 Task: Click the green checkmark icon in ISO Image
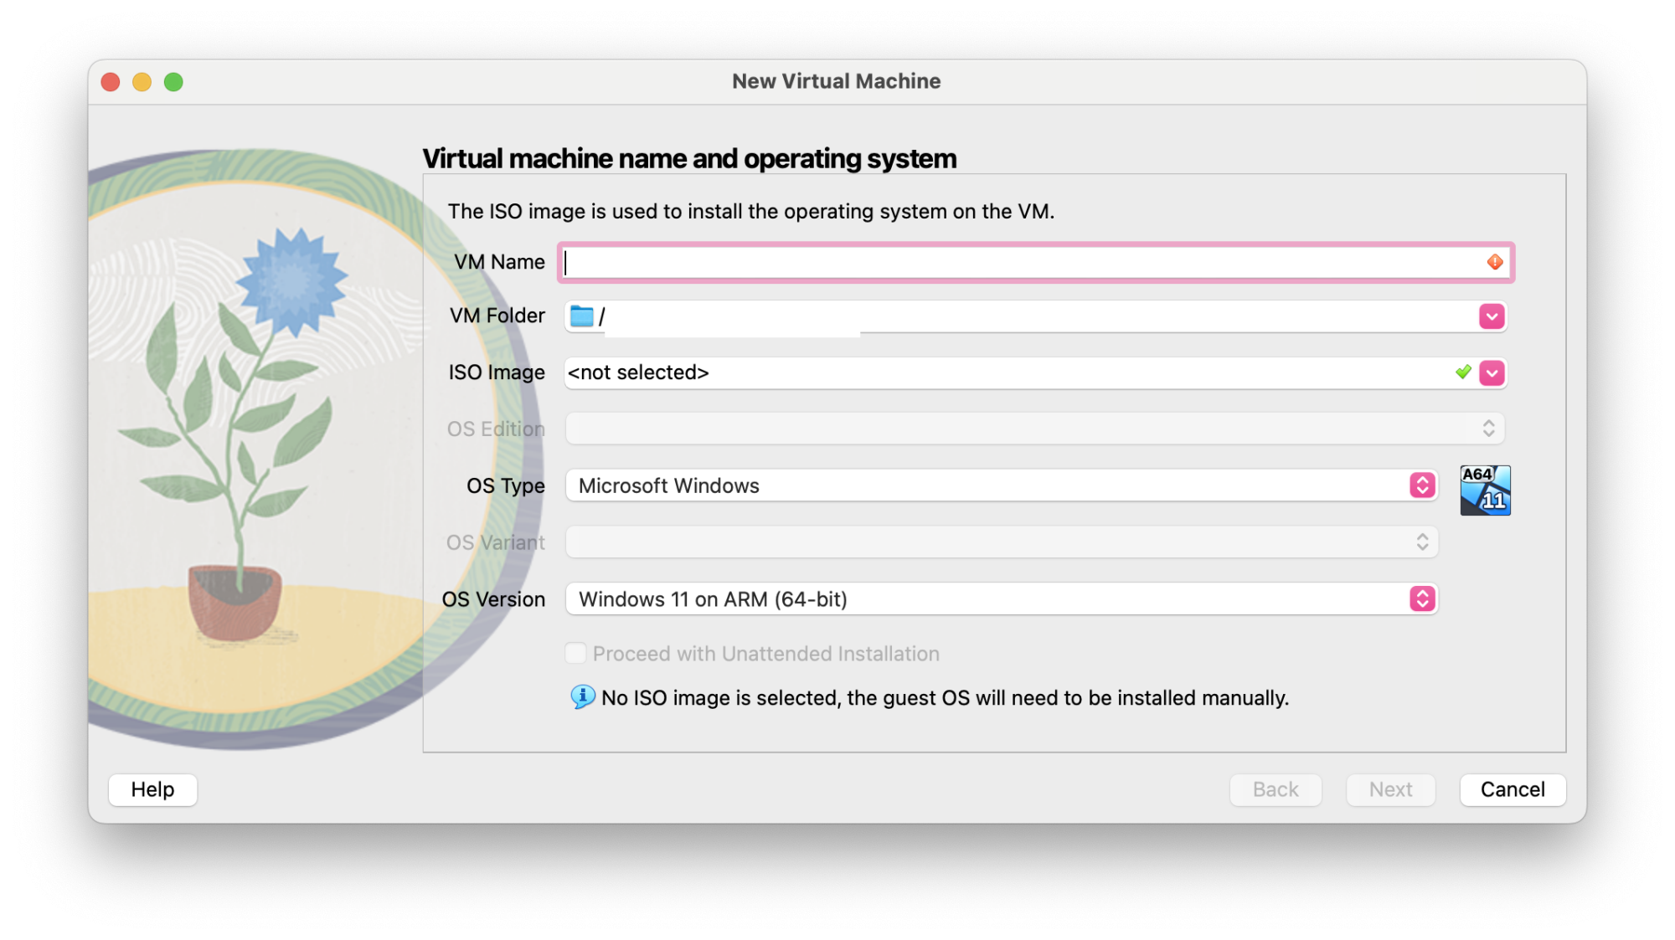coord(1463,372)
